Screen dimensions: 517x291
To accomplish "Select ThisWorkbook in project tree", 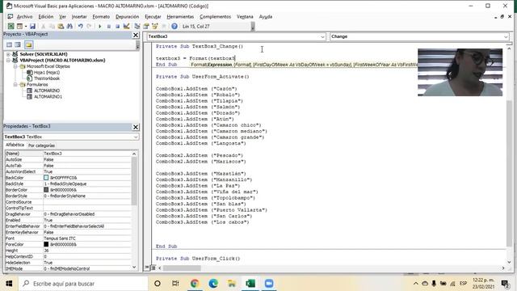I will (x=47, y=78).
